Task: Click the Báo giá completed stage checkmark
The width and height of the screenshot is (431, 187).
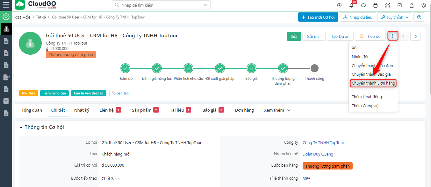Action: coord(251,68)
